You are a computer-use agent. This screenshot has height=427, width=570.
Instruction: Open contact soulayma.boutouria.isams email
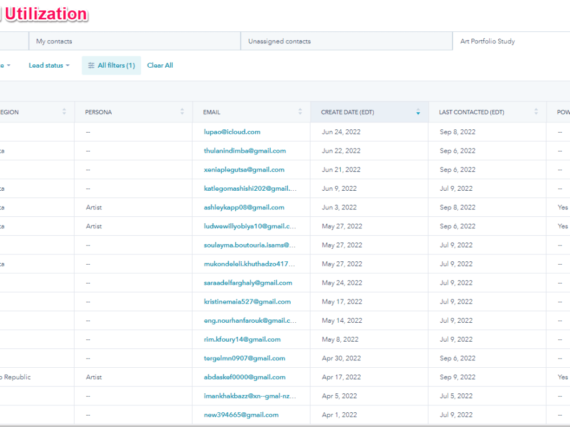click(250, 245)
